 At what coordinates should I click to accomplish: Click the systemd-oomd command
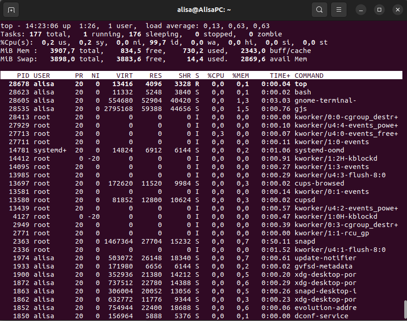point(319,150)
